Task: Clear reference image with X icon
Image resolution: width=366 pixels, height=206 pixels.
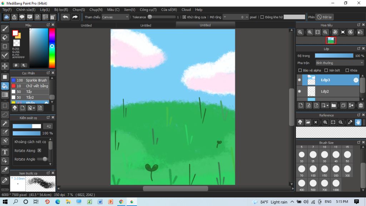Action: click(316, 122)
